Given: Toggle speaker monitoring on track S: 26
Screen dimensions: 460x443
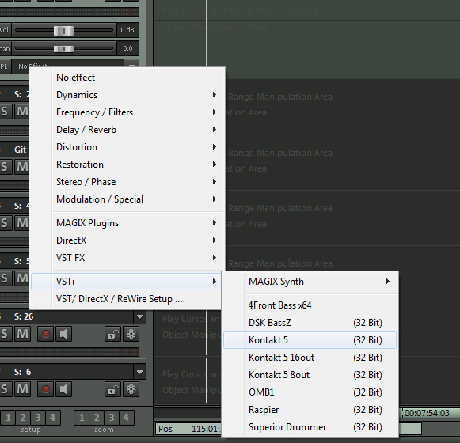Looking at the screenshot, I should [63, 334].
